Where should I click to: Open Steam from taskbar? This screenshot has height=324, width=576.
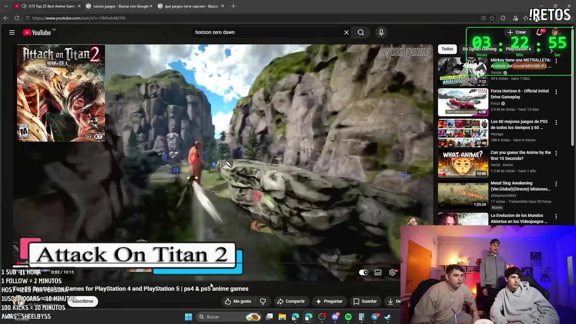(x=387, y=317)
